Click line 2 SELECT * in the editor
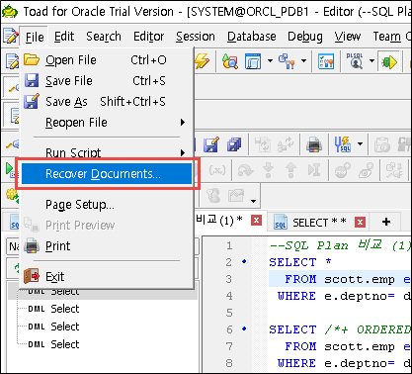Viewport: 412px width, 374px height. (300, 262)
